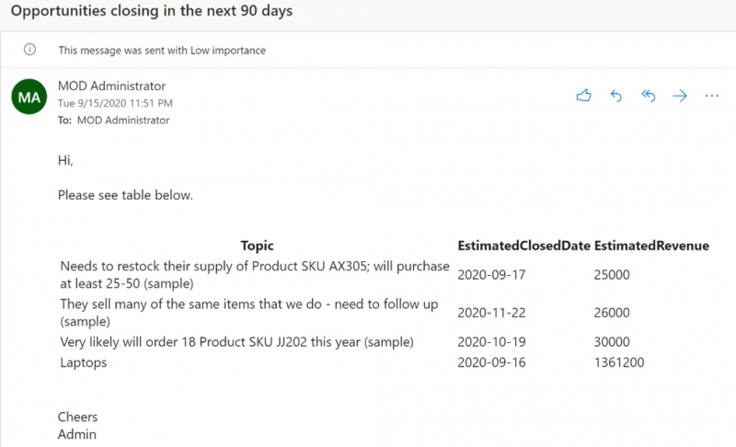Click the Topic column header
This screenshot has height=447, width=736.
pyautogui.click(x=257, y=246)
